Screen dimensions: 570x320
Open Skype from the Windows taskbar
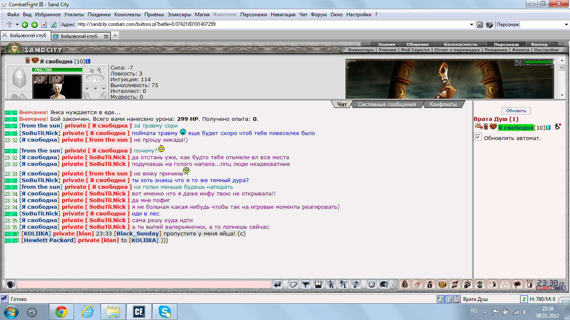click(164, 312)
